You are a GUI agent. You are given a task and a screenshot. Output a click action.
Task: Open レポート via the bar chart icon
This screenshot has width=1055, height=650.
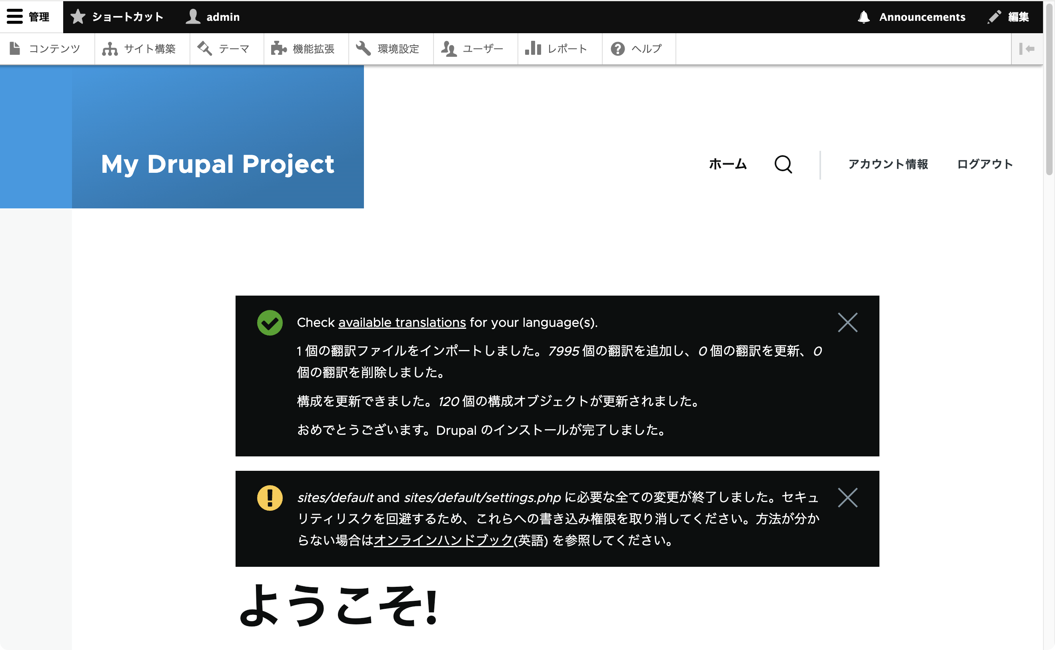click(533, 48)
